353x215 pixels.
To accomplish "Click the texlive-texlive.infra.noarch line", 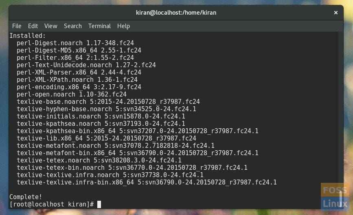I will (x=110, y=175).
